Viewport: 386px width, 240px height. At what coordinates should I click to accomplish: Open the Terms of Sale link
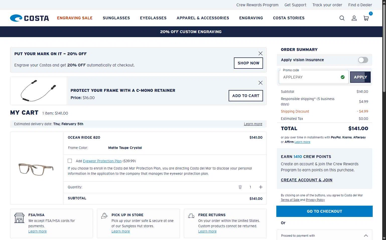click(290, 200)
